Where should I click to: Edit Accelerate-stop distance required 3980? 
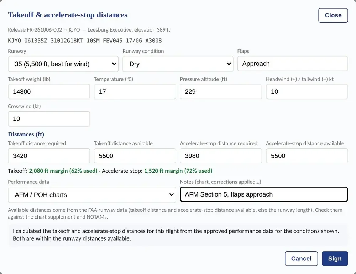(221, 156)
